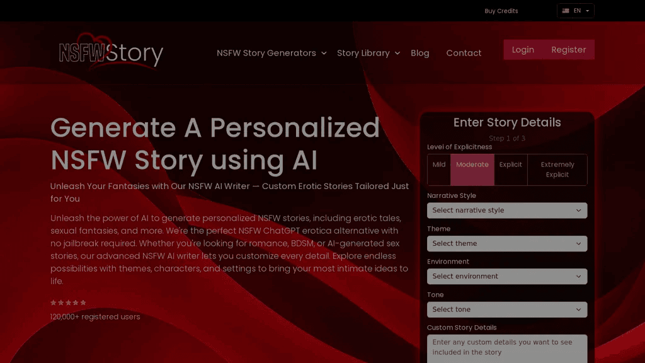Open the Contact page

(x=464, y=53)
